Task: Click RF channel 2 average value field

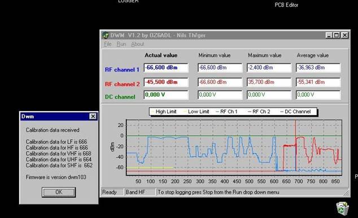Action: 318,82
